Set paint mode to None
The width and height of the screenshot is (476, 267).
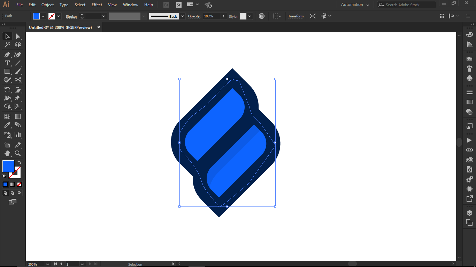coord(19,184)
